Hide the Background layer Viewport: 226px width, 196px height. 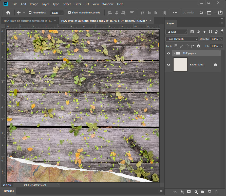(x=169, y=65)
